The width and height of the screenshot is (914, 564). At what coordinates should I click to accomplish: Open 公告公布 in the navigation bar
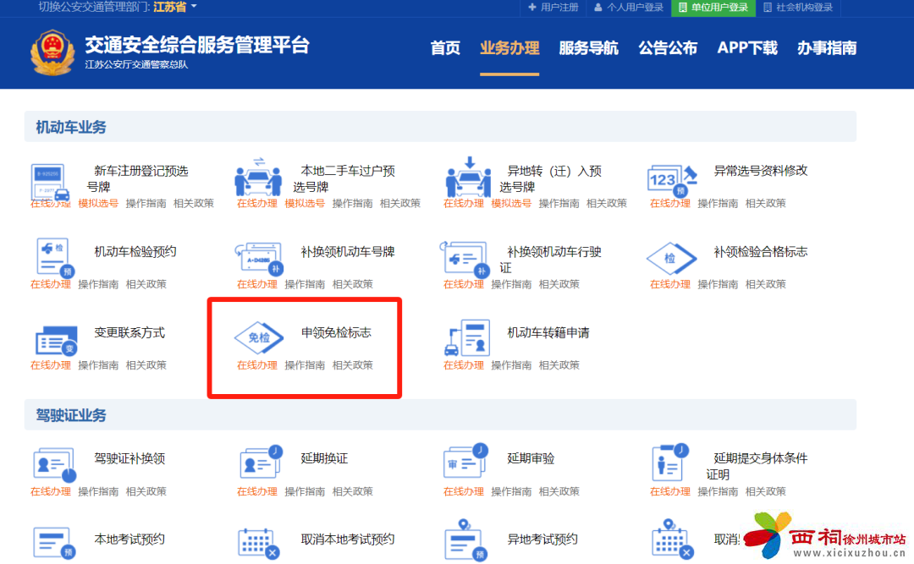click(x=668, y=48)
